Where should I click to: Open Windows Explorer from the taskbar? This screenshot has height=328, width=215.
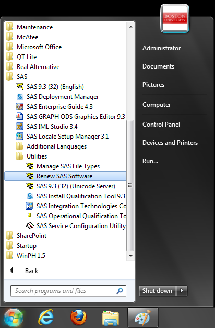(111, 318)
